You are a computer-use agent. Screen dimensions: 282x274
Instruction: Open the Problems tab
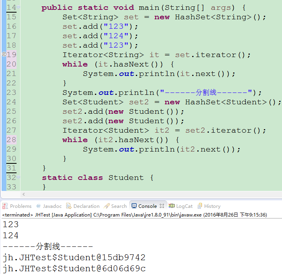point(17,206)
